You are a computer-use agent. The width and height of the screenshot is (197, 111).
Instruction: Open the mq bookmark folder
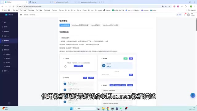(61, 10)
